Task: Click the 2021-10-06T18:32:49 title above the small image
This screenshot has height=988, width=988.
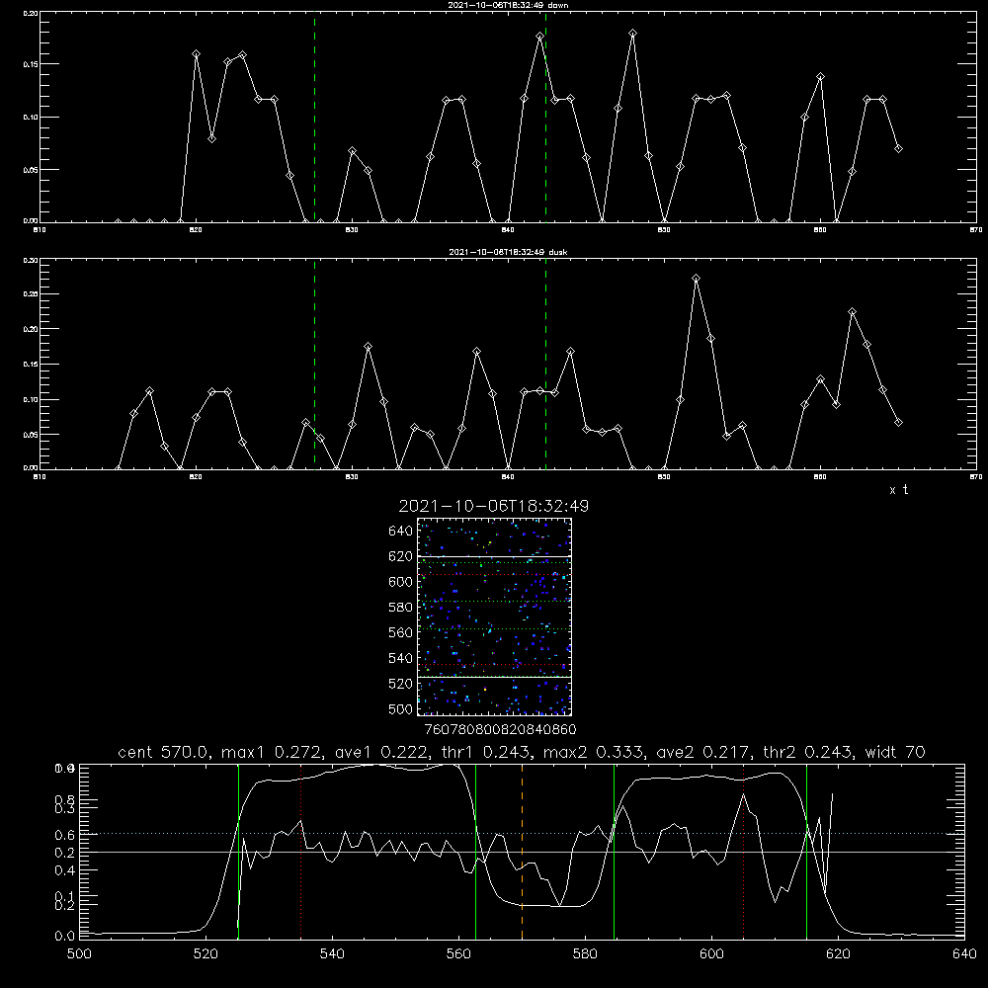Action: pyautogui.click(x=493, y=506)
